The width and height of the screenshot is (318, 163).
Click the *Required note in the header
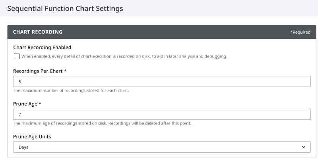[x=300, y=32]
